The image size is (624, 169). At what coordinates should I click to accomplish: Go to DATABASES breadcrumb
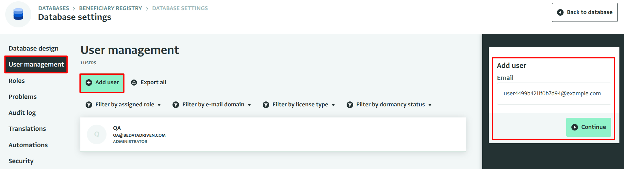coord(54,8)
